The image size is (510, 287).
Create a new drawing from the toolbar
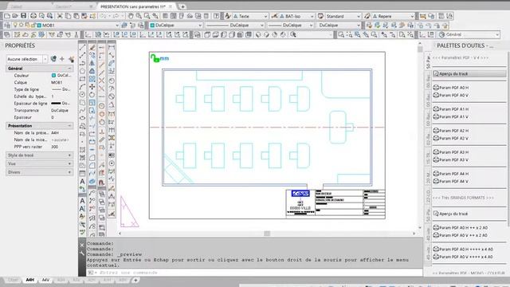(x=7, y=16)
